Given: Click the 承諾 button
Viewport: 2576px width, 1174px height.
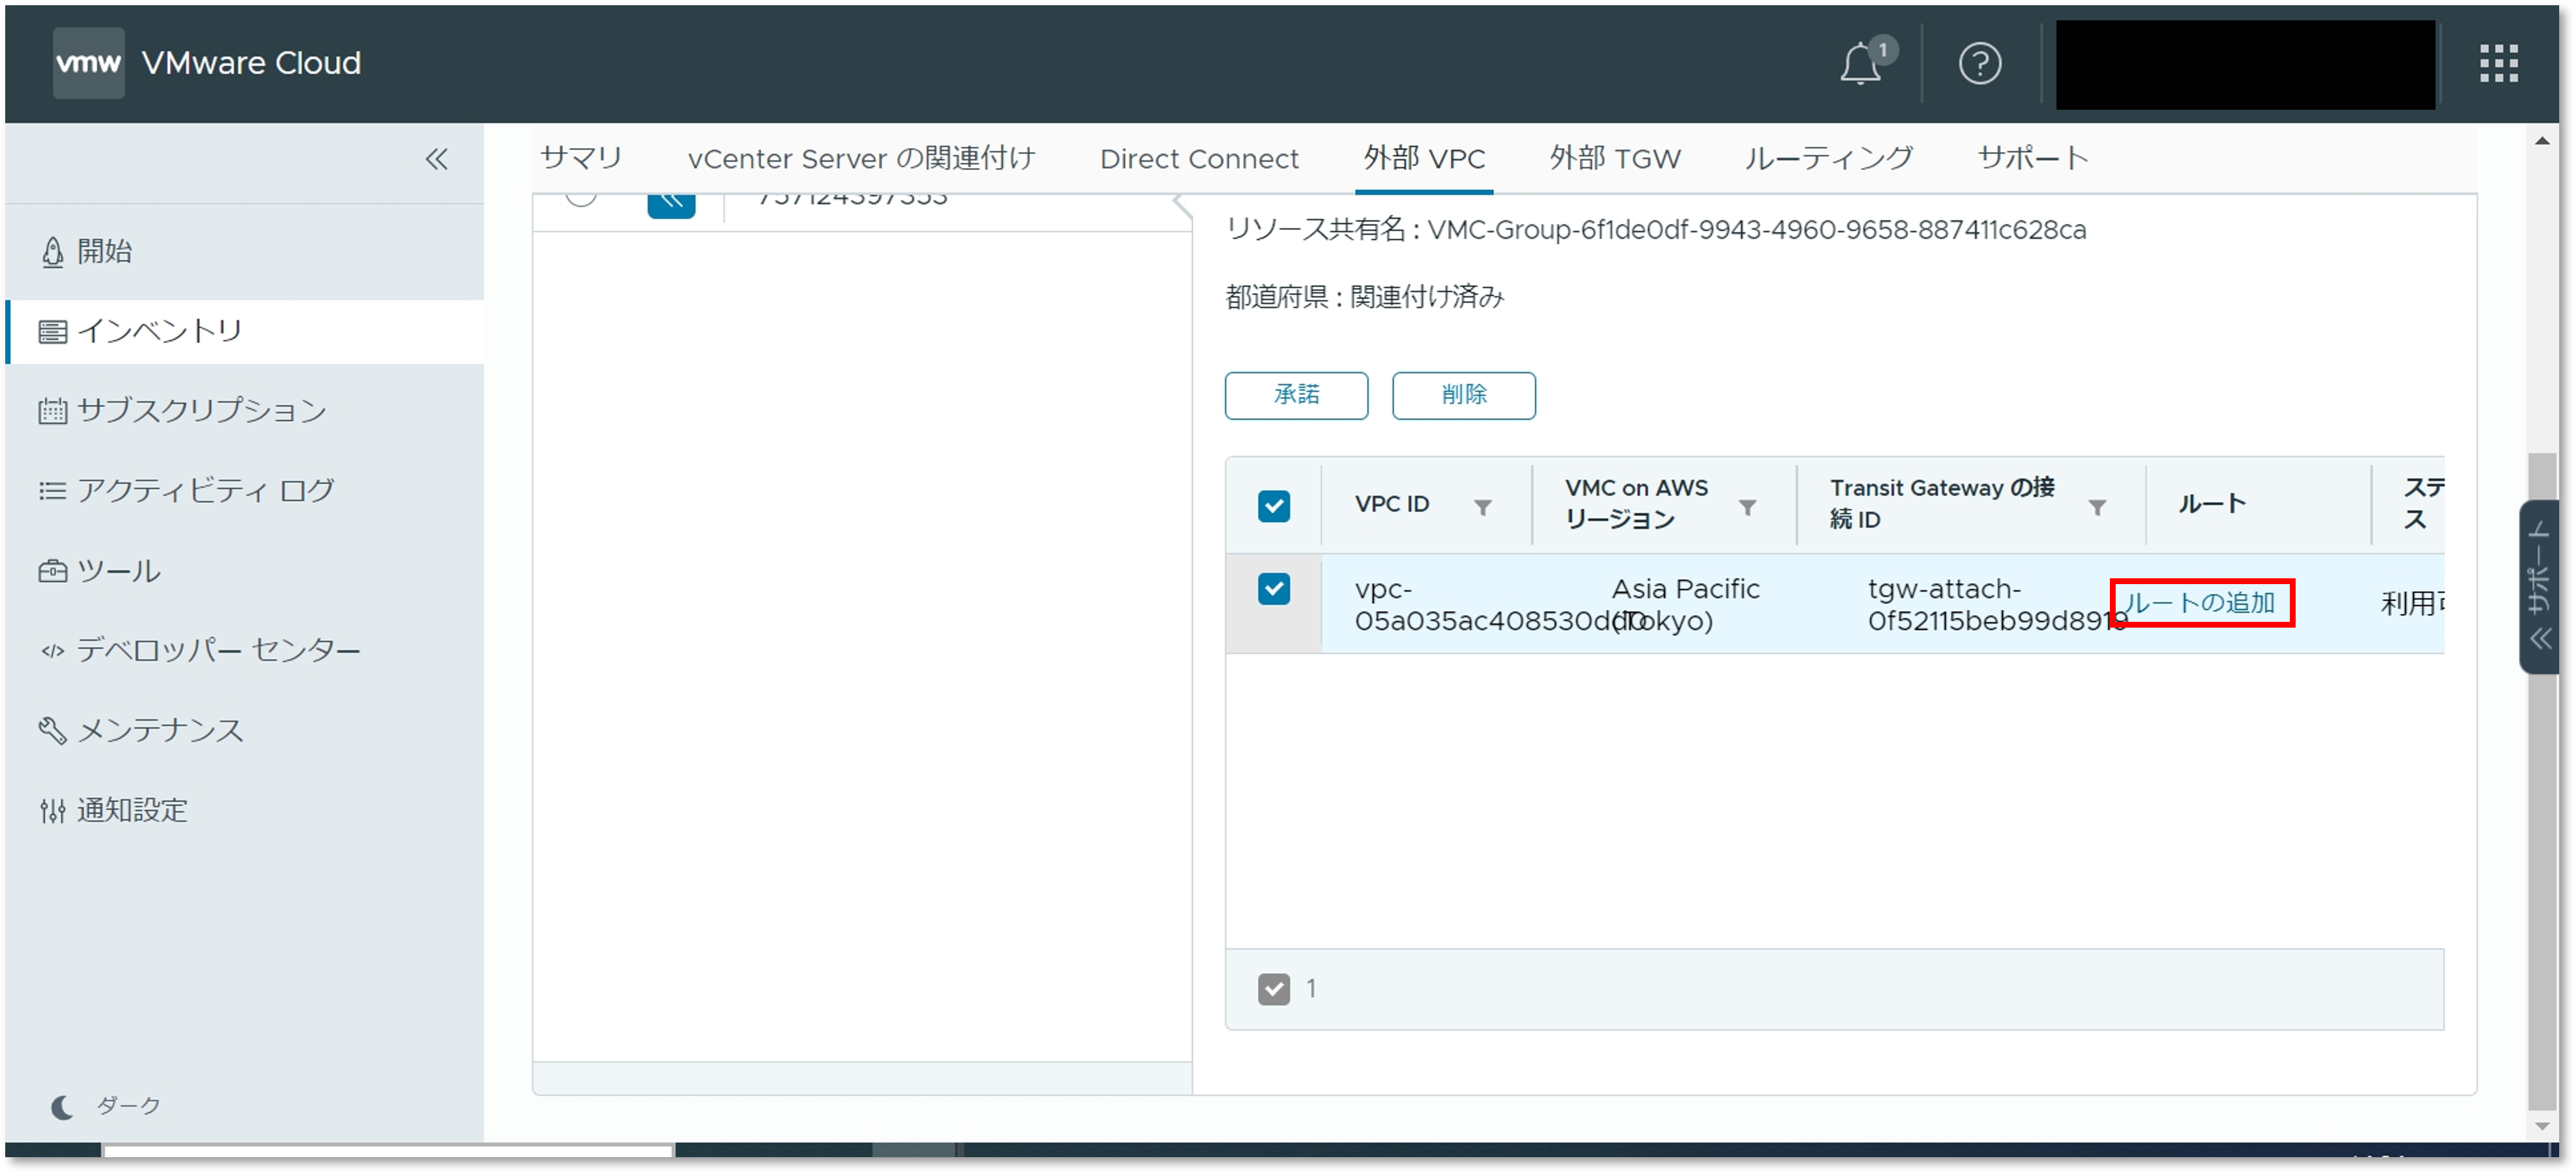Looking at the screenshot, I should pyautogui.click(x=1296, y=395).
